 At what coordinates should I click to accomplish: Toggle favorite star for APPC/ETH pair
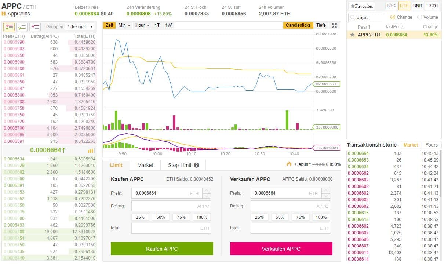[x=352, y=35]
